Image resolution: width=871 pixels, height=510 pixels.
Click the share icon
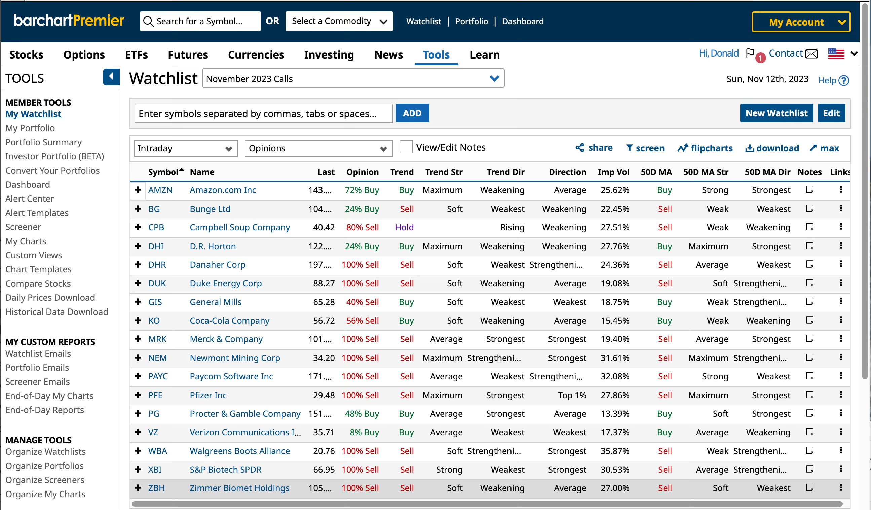(580, 148)
